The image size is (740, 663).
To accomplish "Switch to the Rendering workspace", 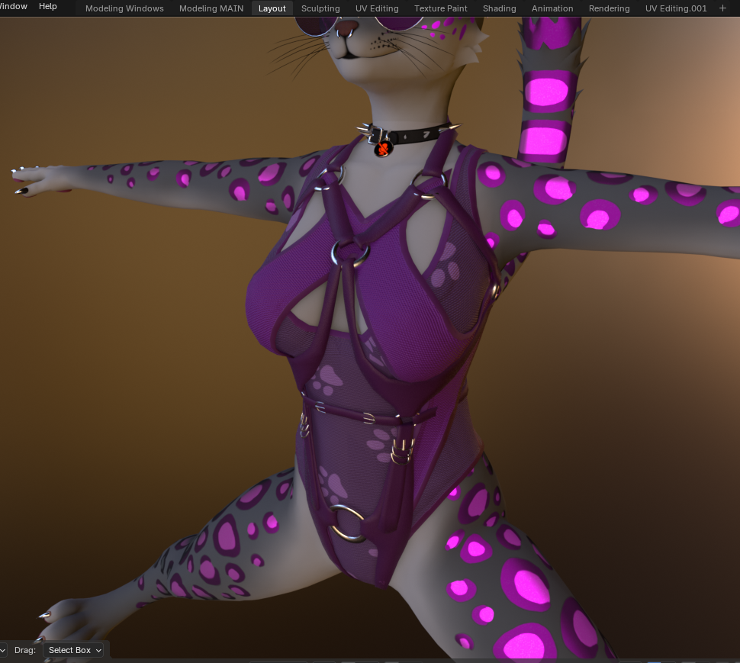I will point(610,8).
